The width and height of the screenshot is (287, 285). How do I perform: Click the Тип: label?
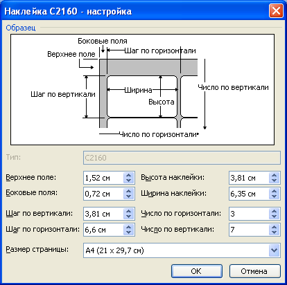13,157
